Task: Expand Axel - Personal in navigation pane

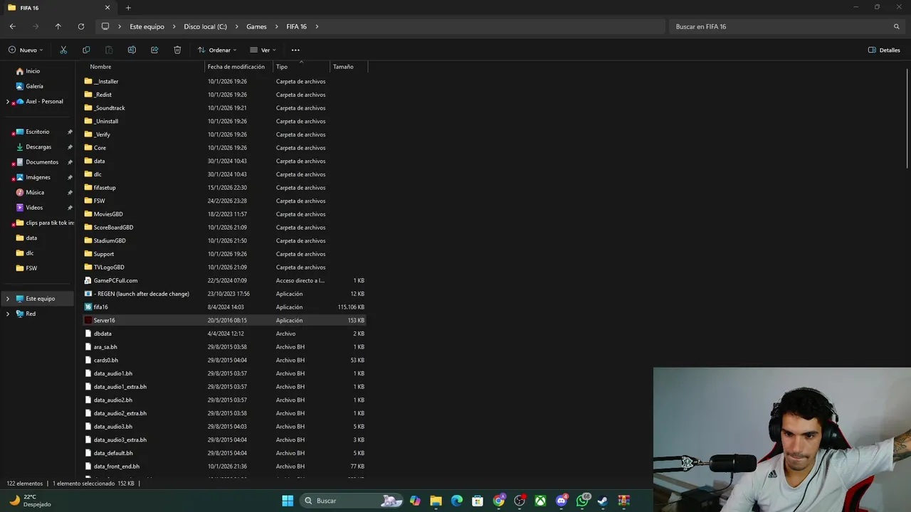Action: (x=8, y=102)
